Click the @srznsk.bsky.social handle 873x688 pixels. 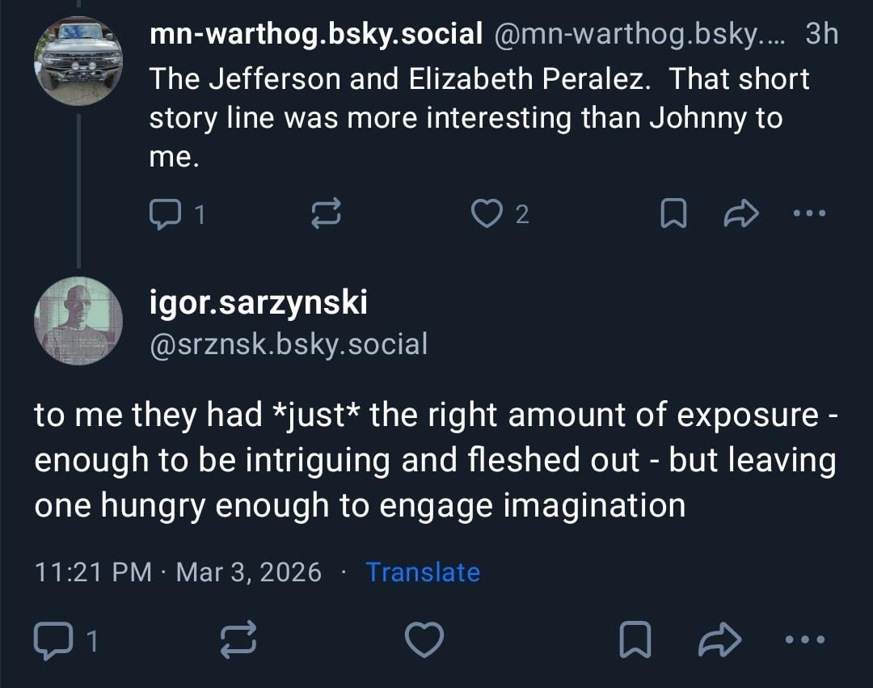pyautogui.click(x=289, y=344)
